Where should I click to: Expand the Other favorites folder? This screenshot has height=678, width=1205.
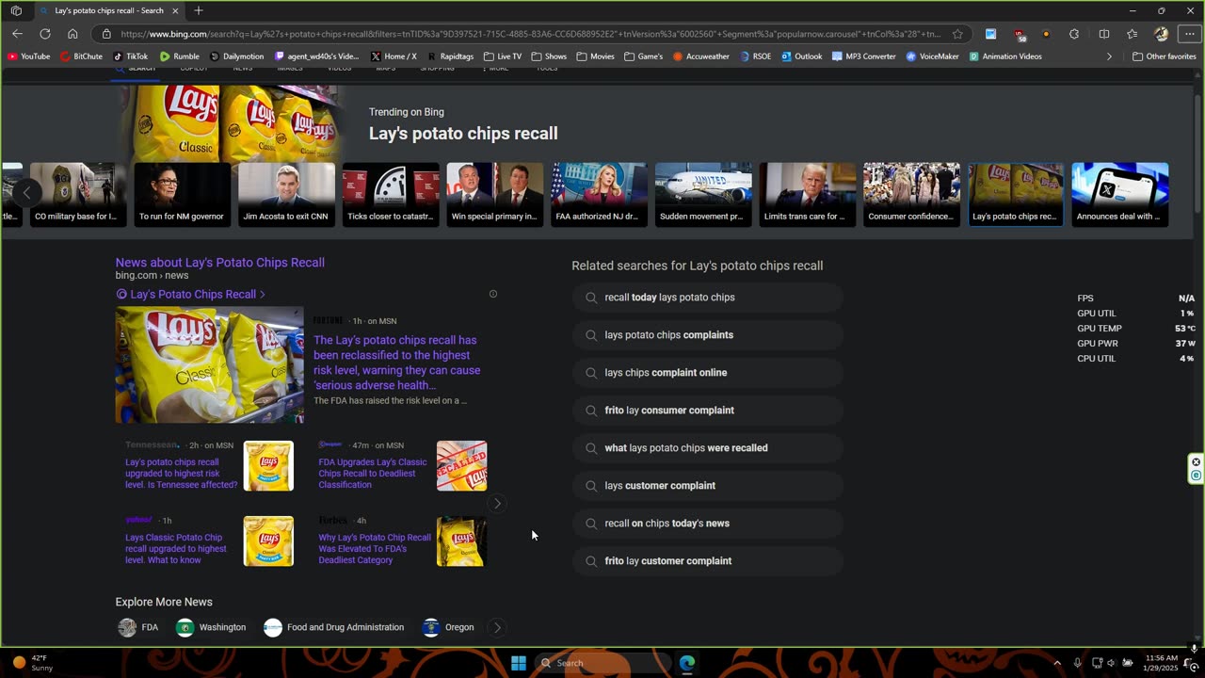1164,56
